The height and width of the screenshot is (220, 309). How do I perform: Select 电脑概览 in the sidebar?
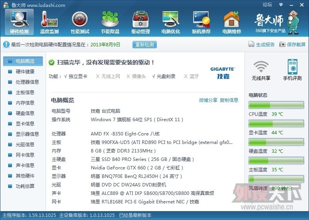[23, 61]
